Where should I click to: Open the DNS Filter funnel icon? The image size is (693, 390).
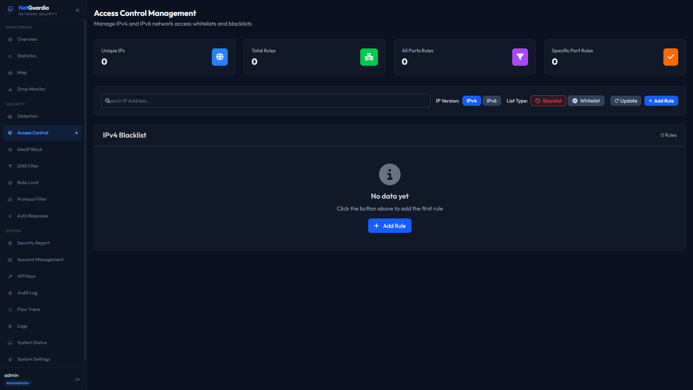[10, 166]
